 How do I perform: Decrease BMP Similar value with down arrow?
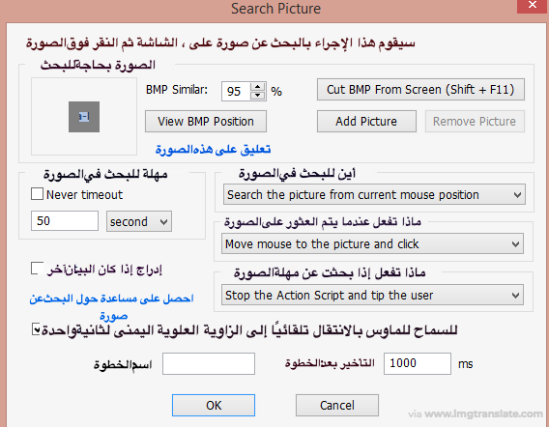(x=258, y=96)
